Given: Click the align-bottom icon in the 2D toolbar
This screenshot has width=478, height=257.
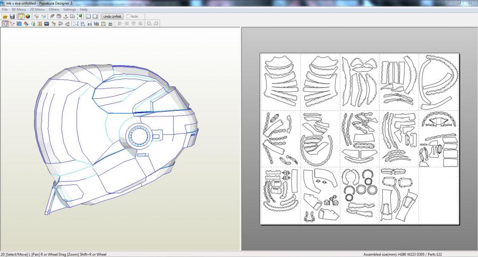Looking at the screenshot, I should pyautogui.click(x=141, y=23).
